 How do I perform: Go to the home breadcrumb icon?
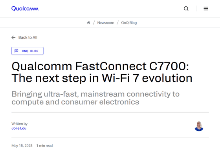pos(88,23)
